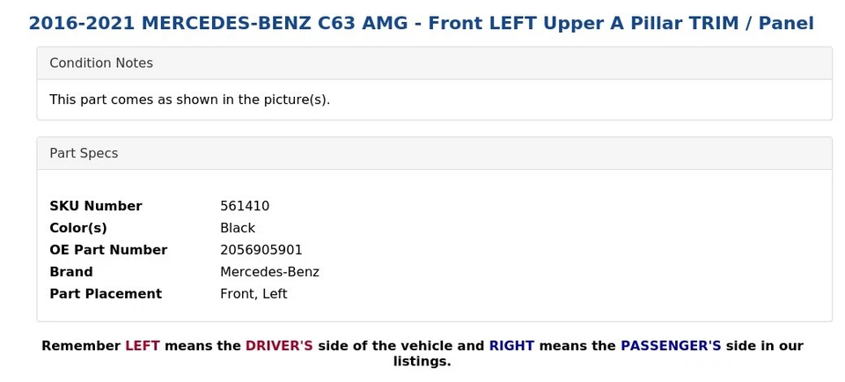Click the OE Part Number label
The image size is (845, 382).
[x=108, y=250]
